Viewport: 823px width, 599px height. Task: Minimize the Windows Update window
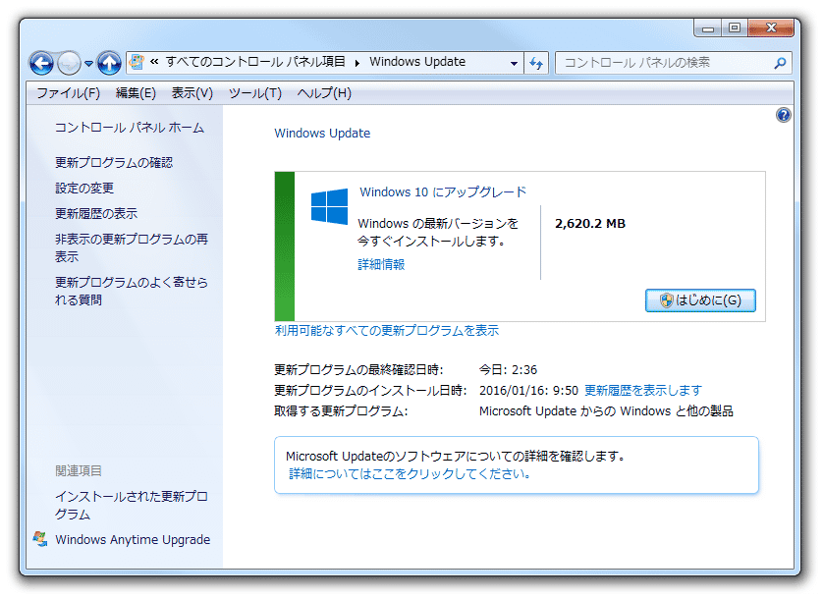[x=707, y=27]
